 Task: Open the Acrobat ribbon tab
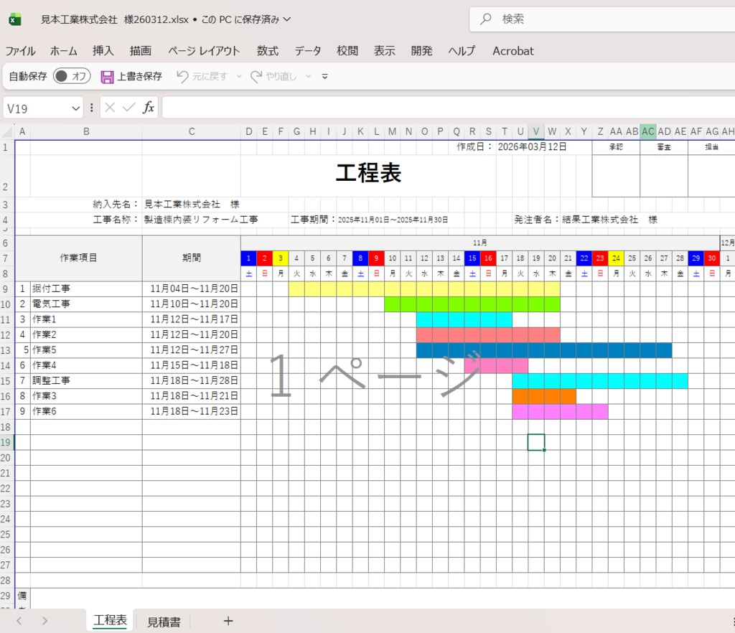pyautogui.click(x=512, y=51)
